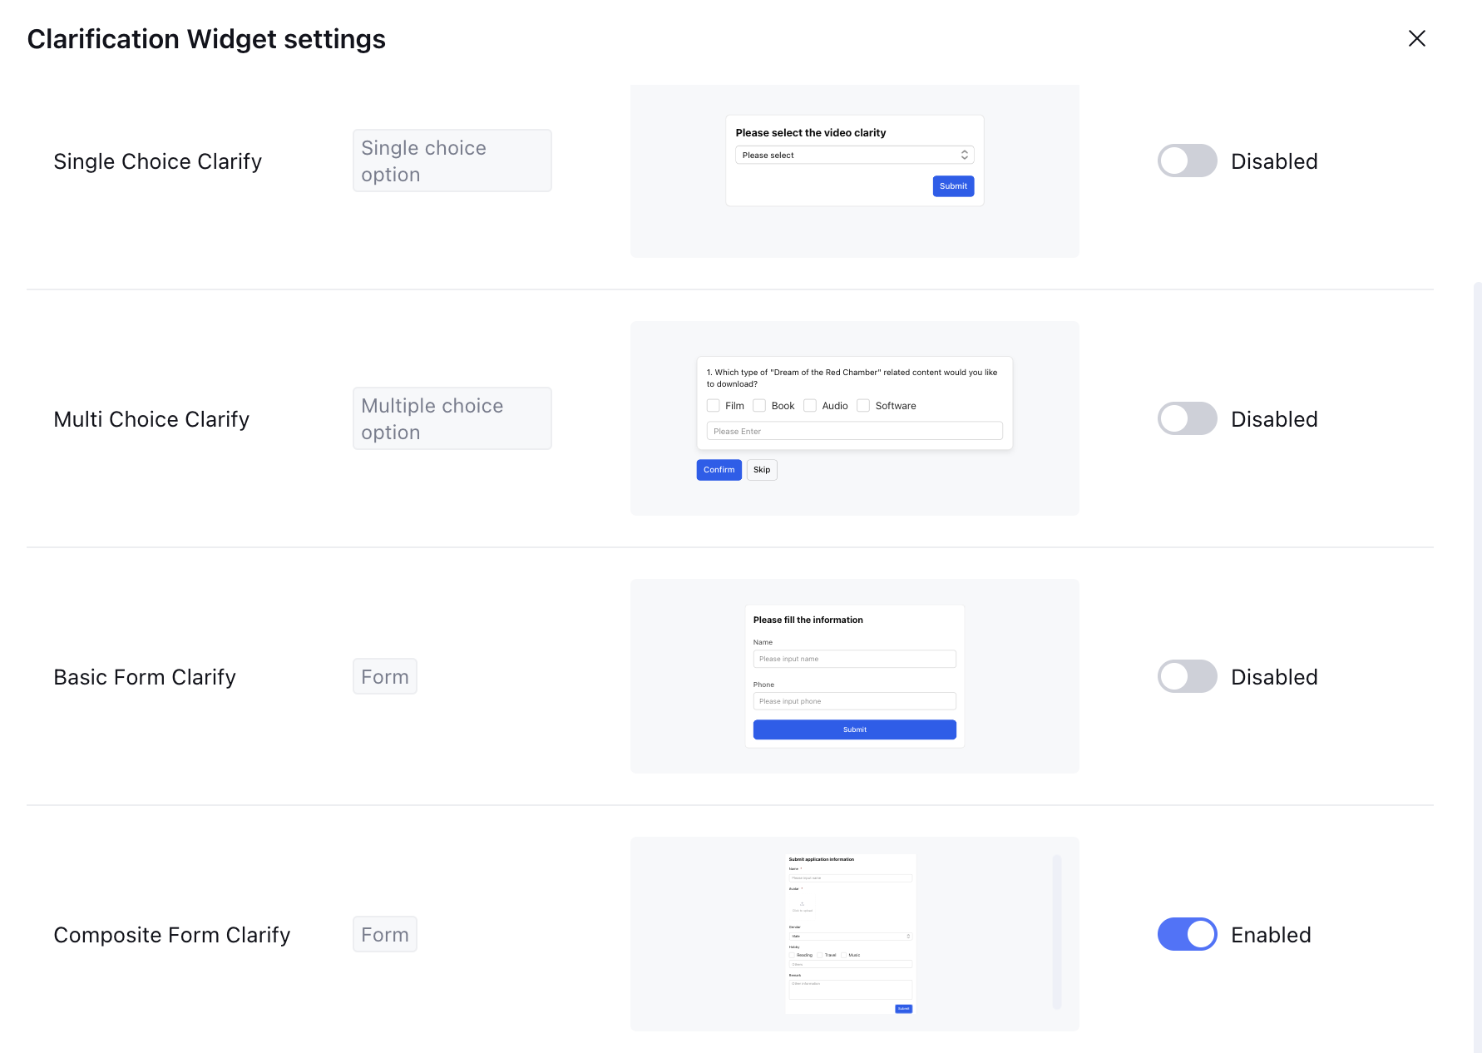
Task: Enable the Multi Choice Clarify toggle
Action: coord(1187,418)
